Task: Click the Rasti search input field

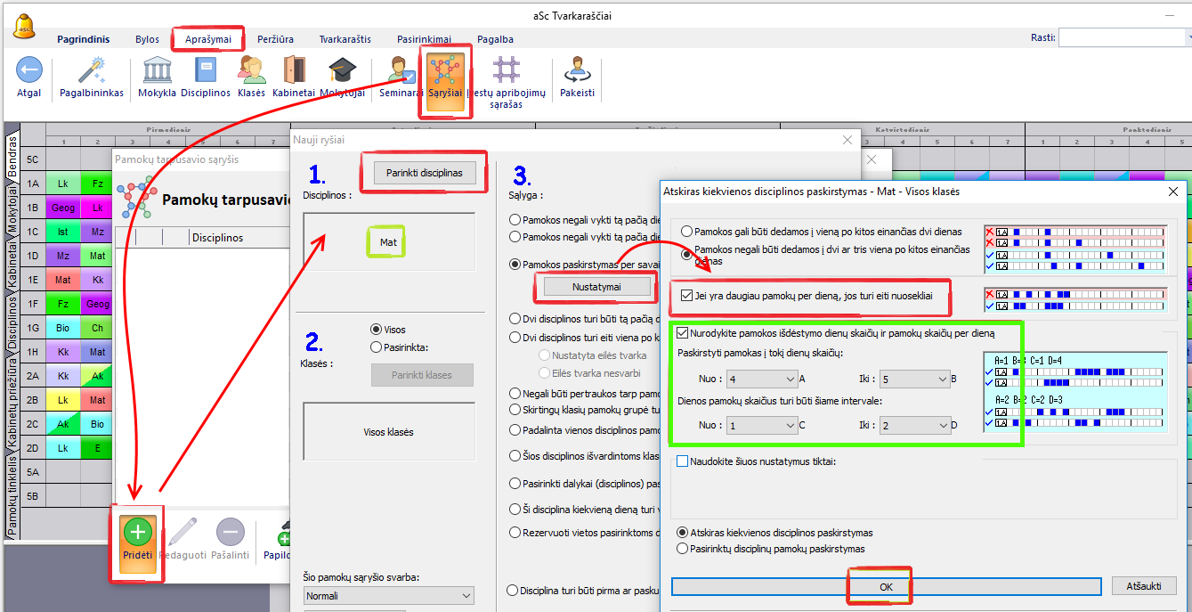Action: click(1122, 37)
